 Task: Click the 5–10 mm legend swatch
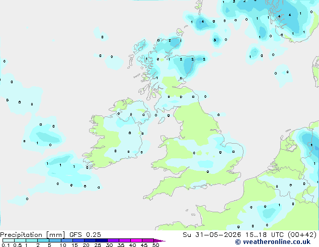(x=55, y=240)
